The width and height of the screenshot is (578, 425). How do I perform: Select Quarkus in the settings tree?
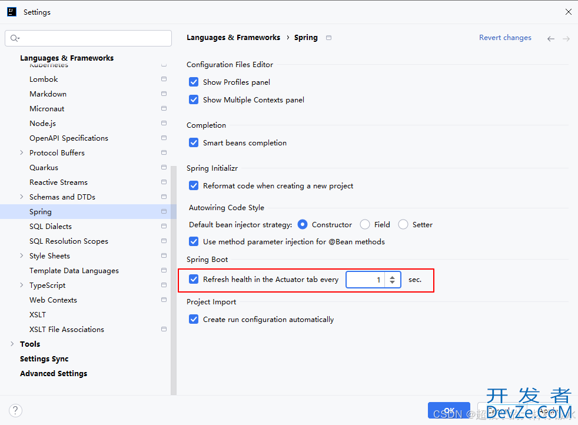point(44,168)
